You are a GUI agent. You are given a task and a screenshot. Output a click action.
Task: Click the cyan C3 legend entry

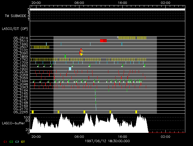(17, 142)
